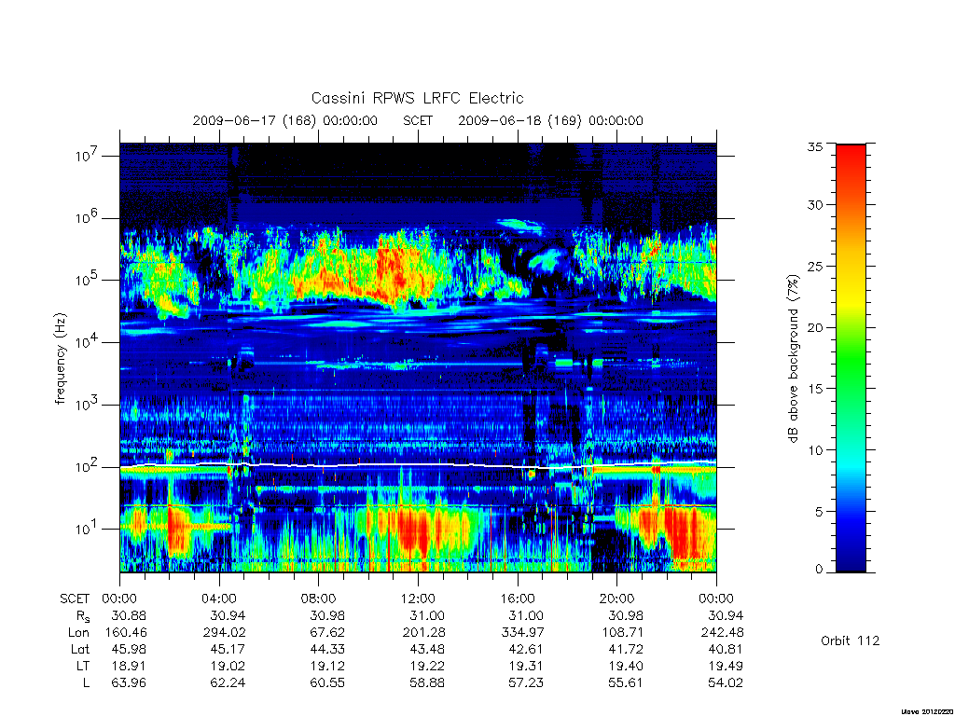Click the frequency axis label 10 to the 4th

pos(87,341)
